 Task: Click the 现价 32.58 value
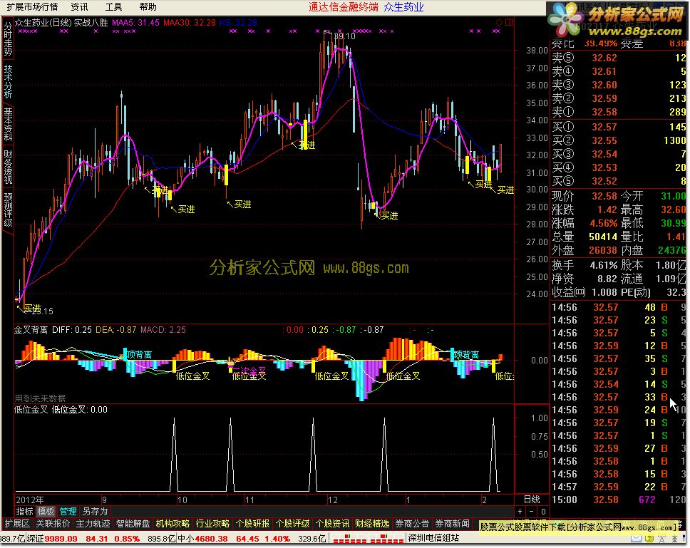pyautogui.click(x=604, y=196)
